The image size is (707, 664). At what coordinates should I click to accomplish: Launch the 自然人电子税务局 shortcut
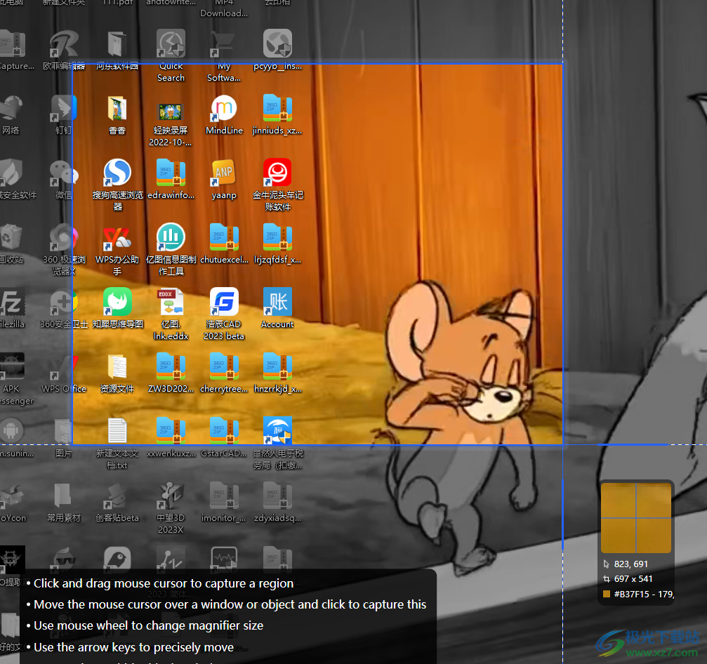[x=277, y=431]
